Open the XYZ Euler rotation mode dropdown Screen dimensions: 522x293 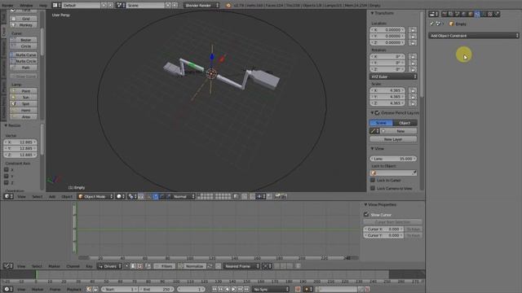pyautogui.click(x=393, y=77)
